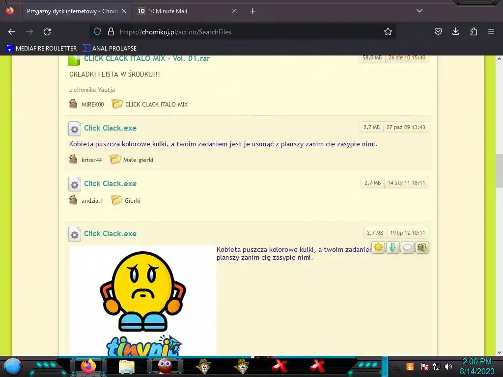Click the page scrollbar up arrow

tap(499, 59)
